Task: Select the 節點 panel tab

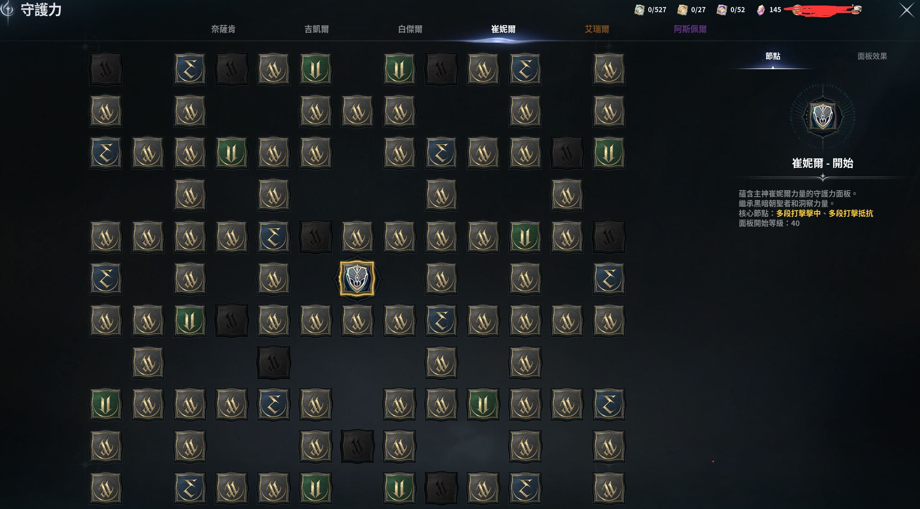Action: point(773,56)
